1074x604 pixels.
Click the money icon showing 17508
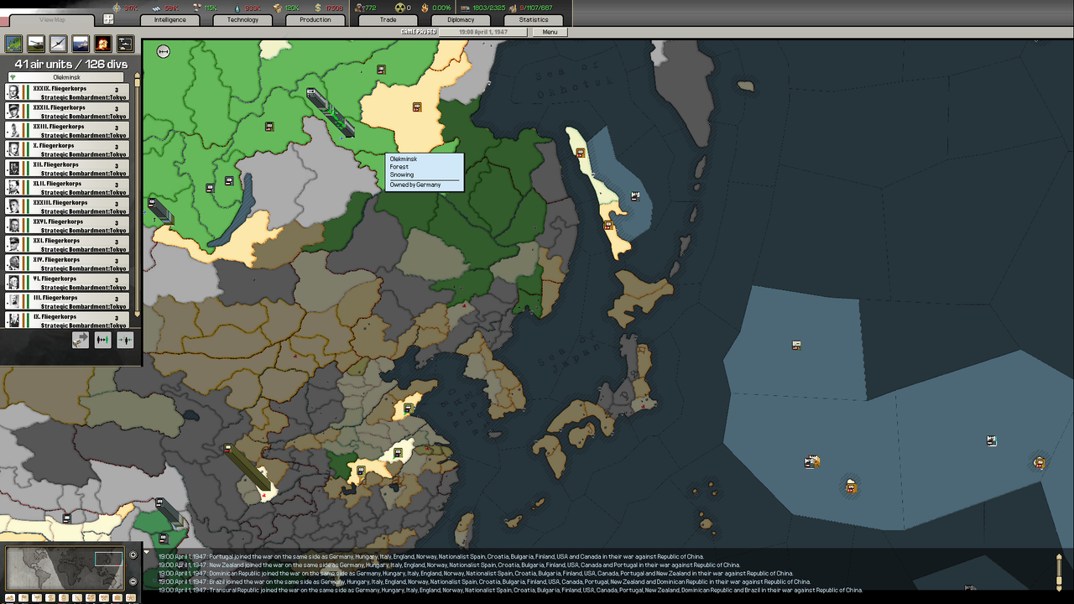point(318,8)
